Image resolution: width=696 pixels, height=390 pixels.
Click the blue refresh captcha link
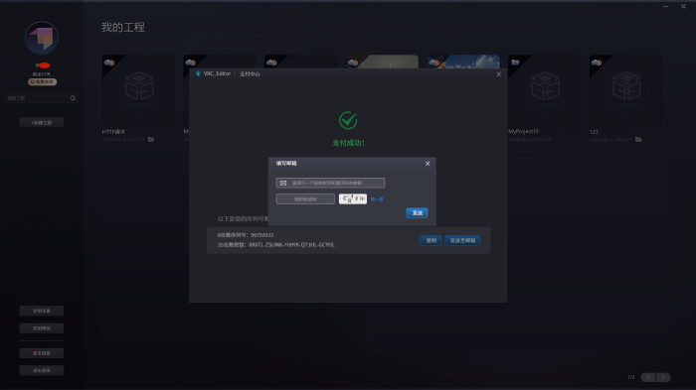(x=377, y=199)
